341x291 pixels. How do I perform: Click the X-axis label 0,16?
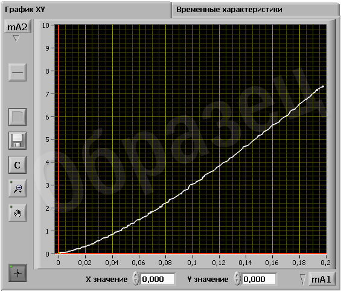(272, 263)
